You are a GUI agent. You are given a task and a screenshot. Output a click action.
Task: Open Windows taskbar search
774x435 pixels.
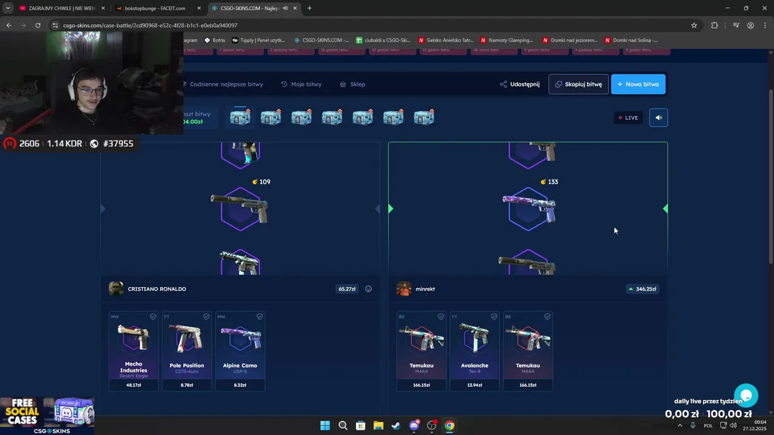pos(343,425)
